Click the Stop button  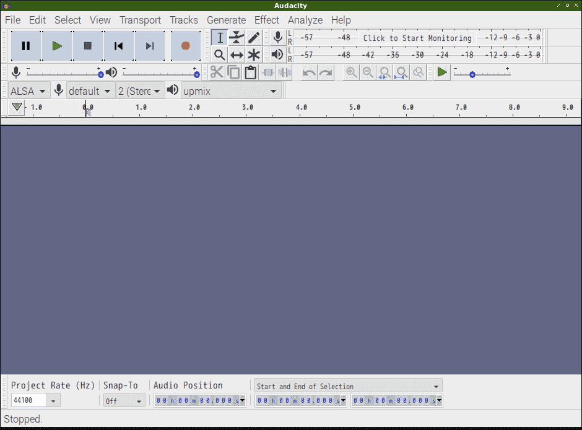coord(87,46)
